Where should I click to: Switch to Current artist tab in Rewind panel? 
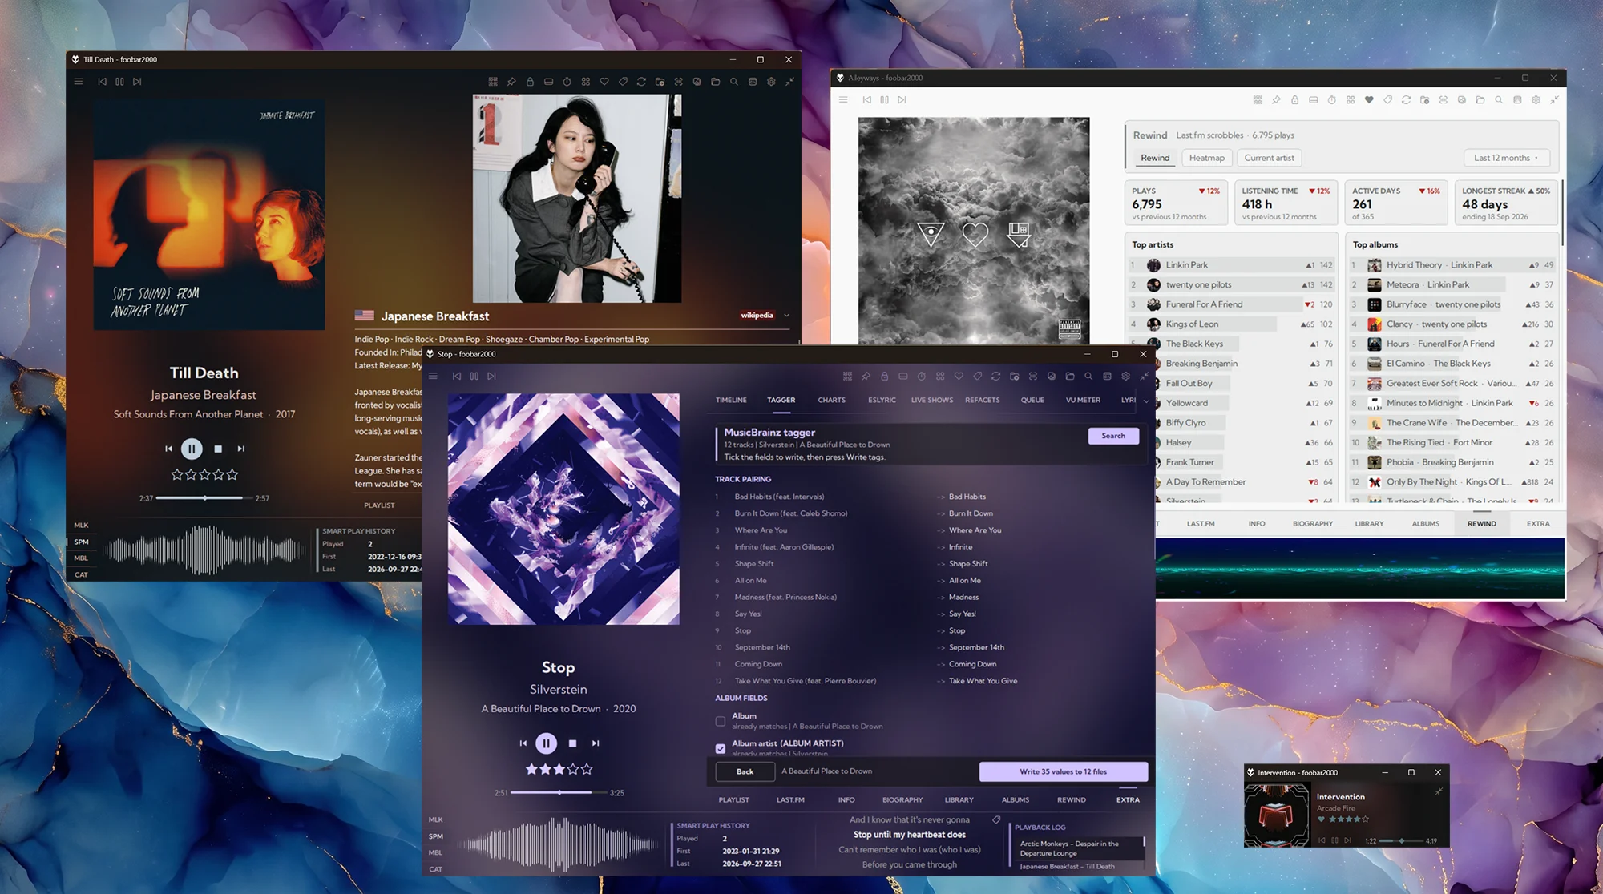[x=1269, y=158]
